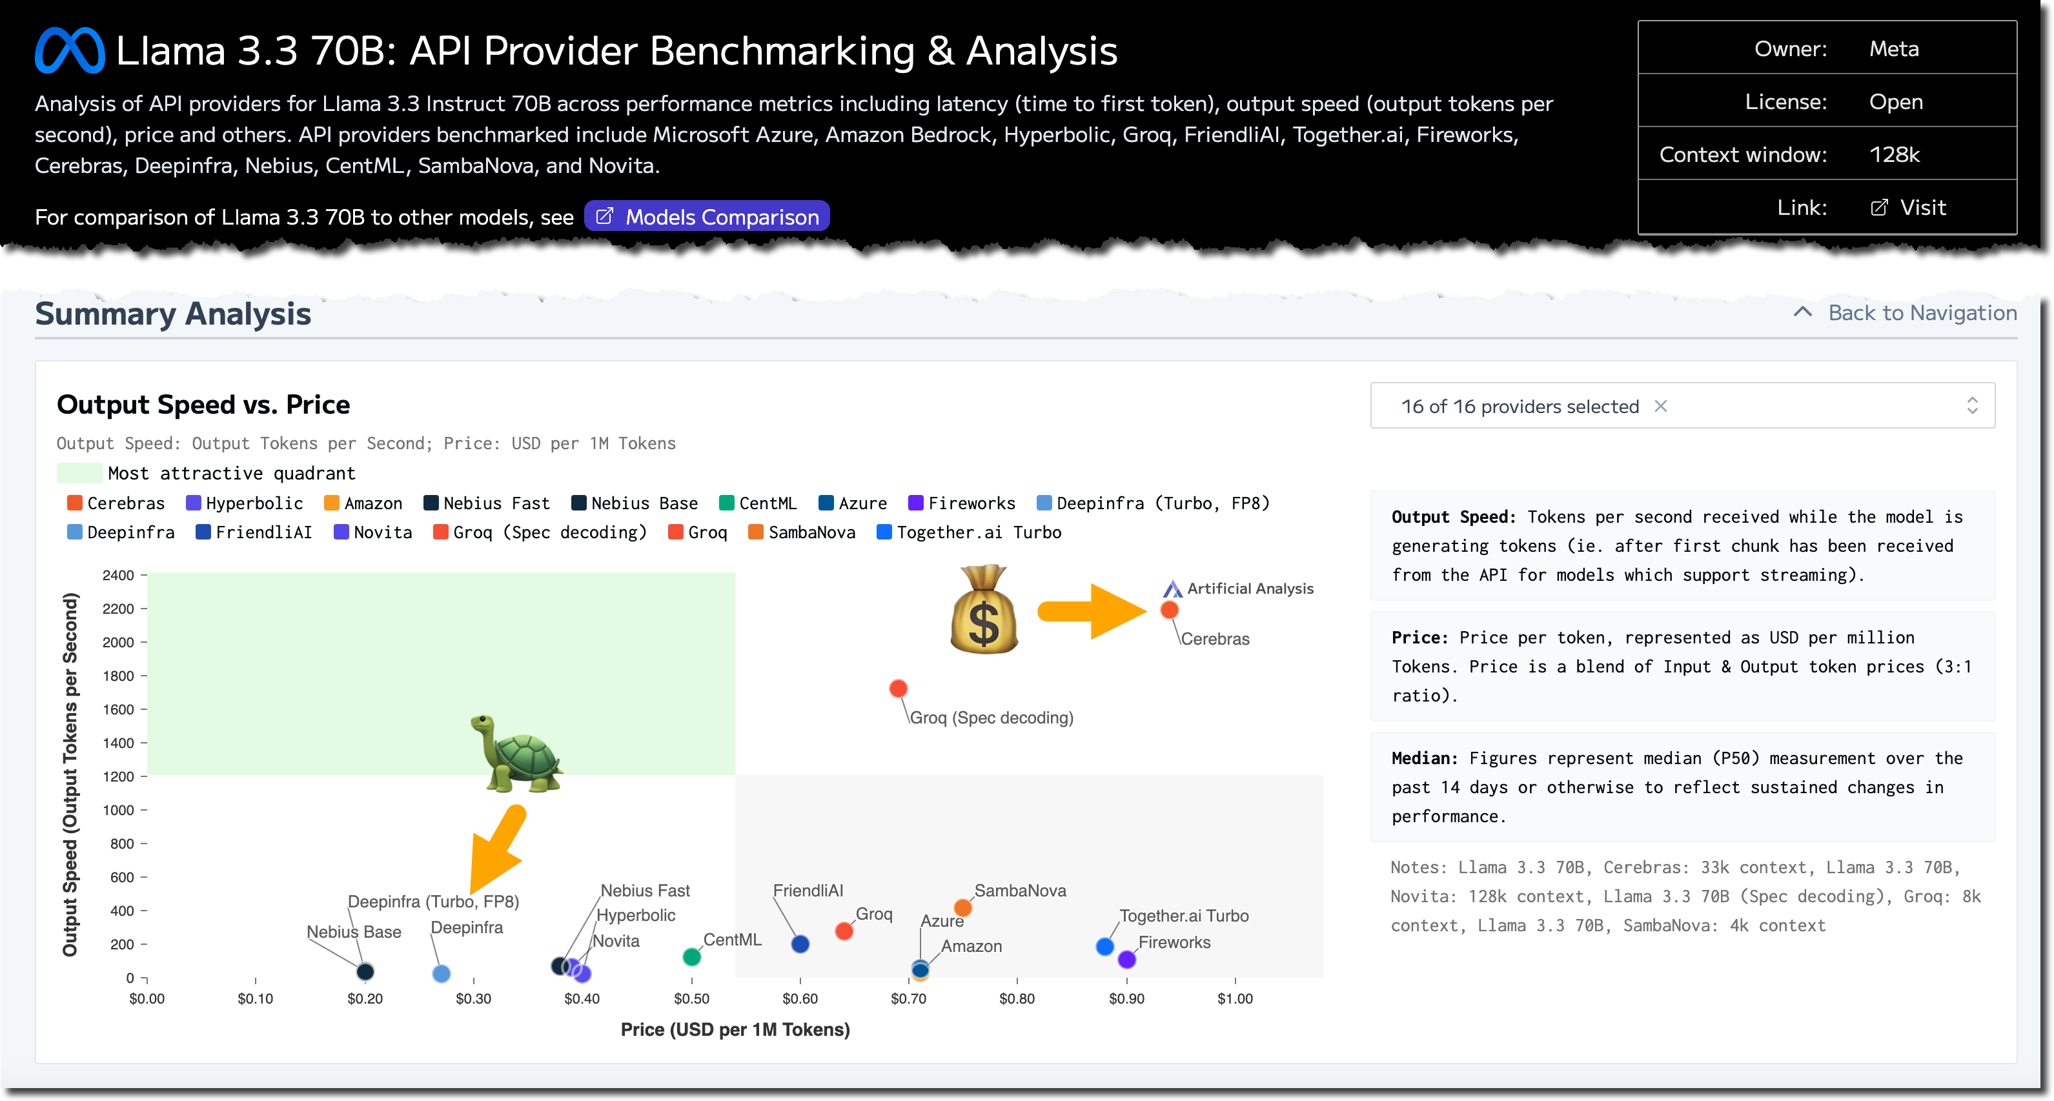Image resolution: width=2054 pixels, height=1101 pixels.
Task: Click the Cerebras data point on chart
Action: click(x=1169, y=611)
